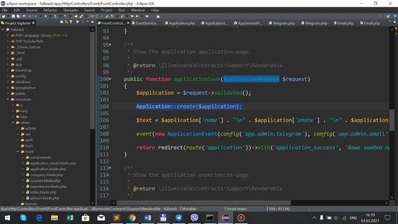Open Skype from the taskbar
The image size is (398, 224).
[x=24, y=218]
